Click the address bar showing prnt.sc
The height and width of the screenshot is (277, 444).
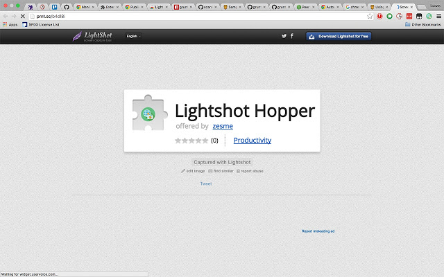[x=198, y=17]
